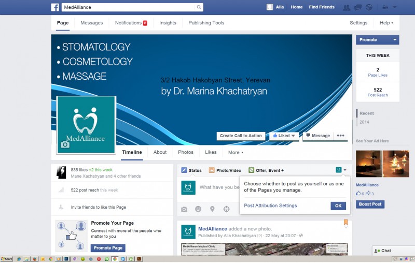Click MedAlliance avatar in composer
This screenshot has height=263, width=415.
[x=188, y=187]
